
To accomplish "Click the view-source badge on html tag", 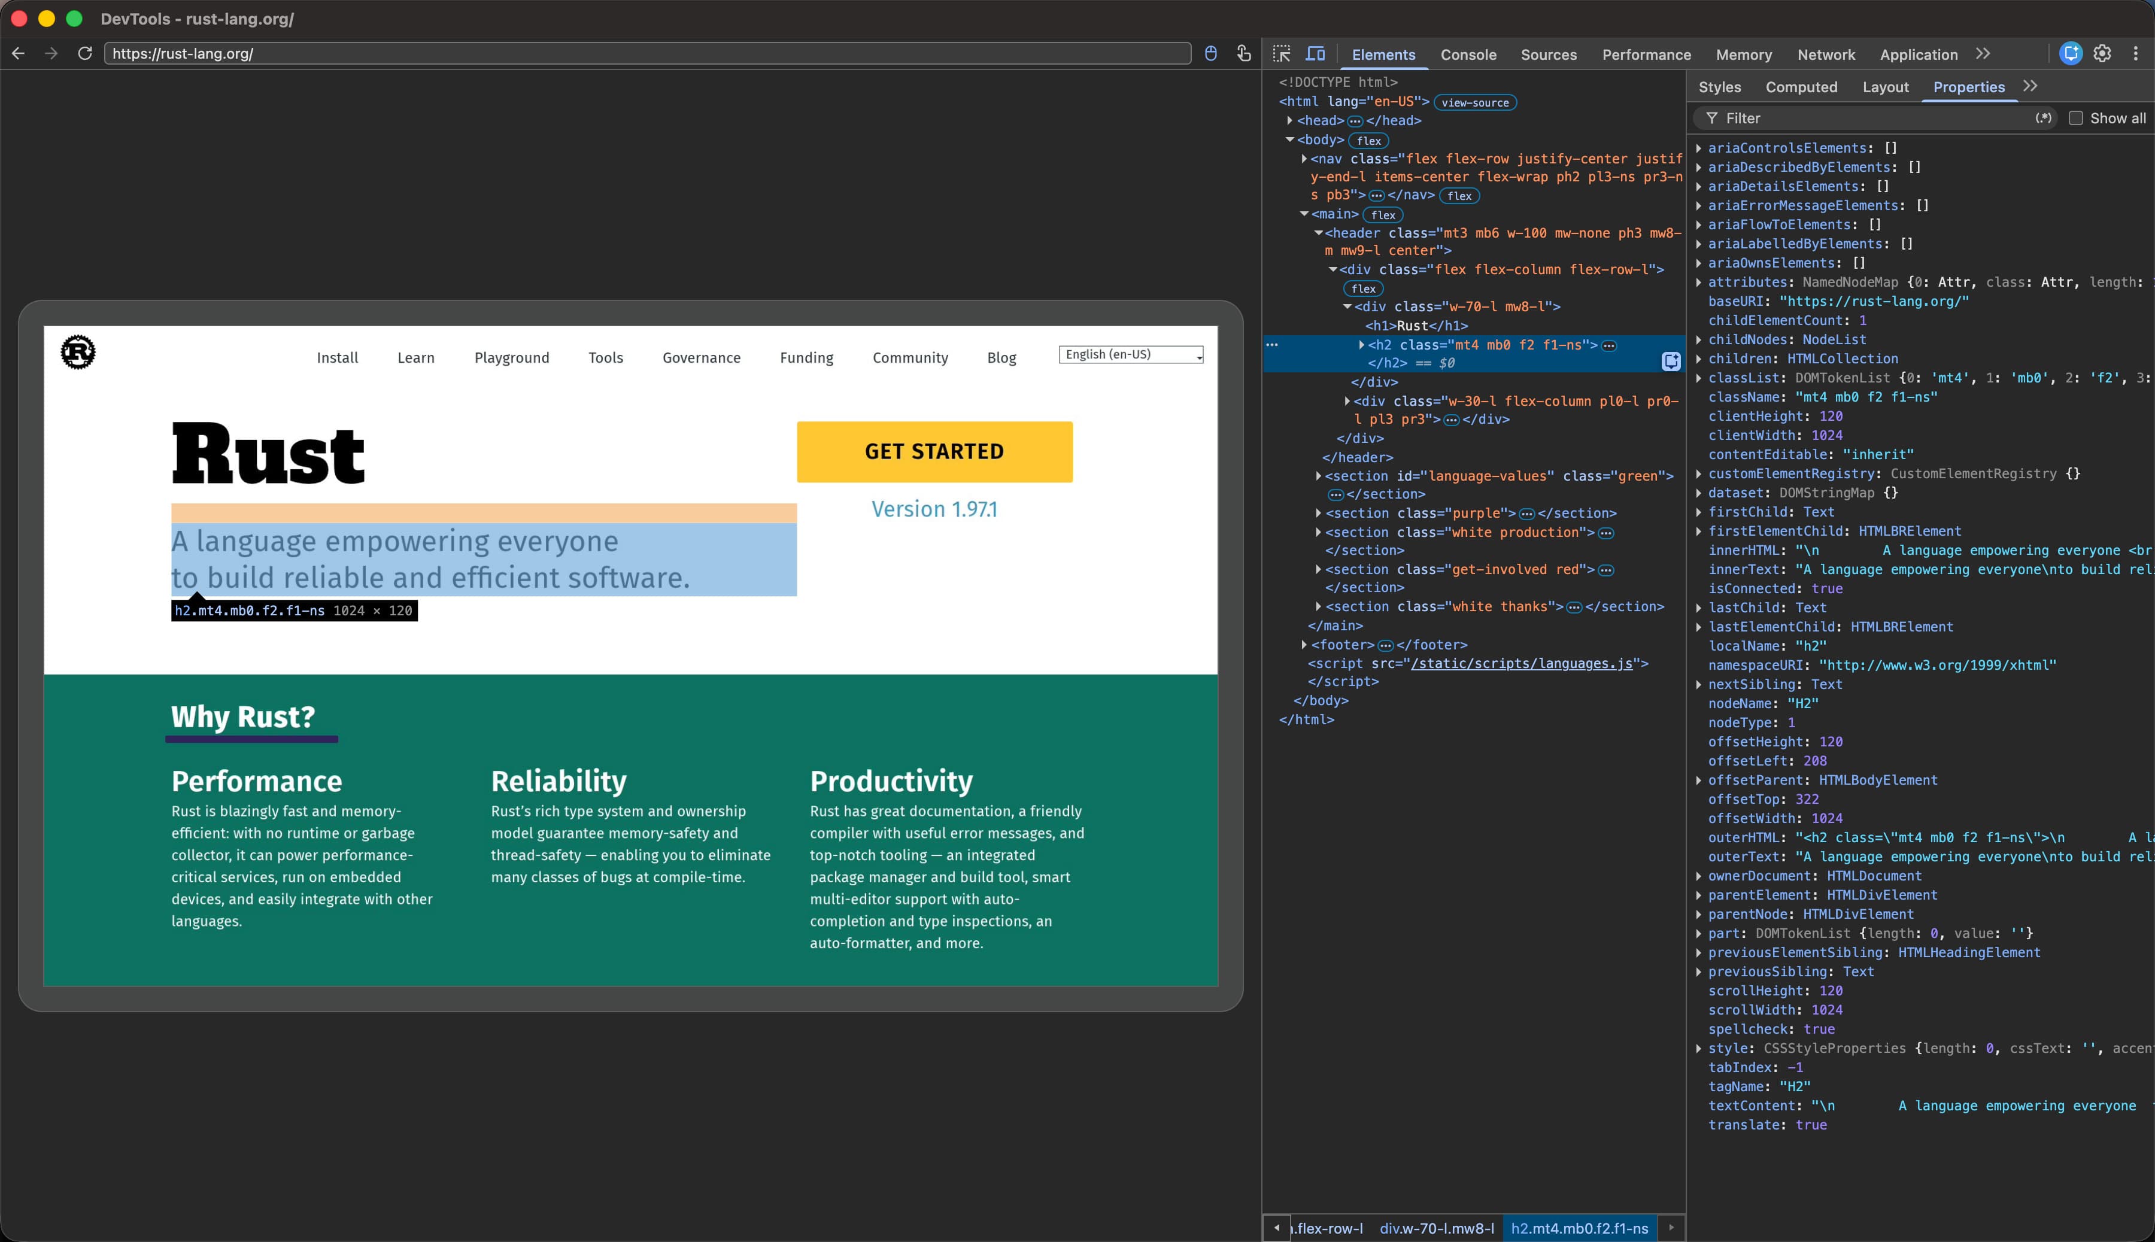I will coord(1475,102).
